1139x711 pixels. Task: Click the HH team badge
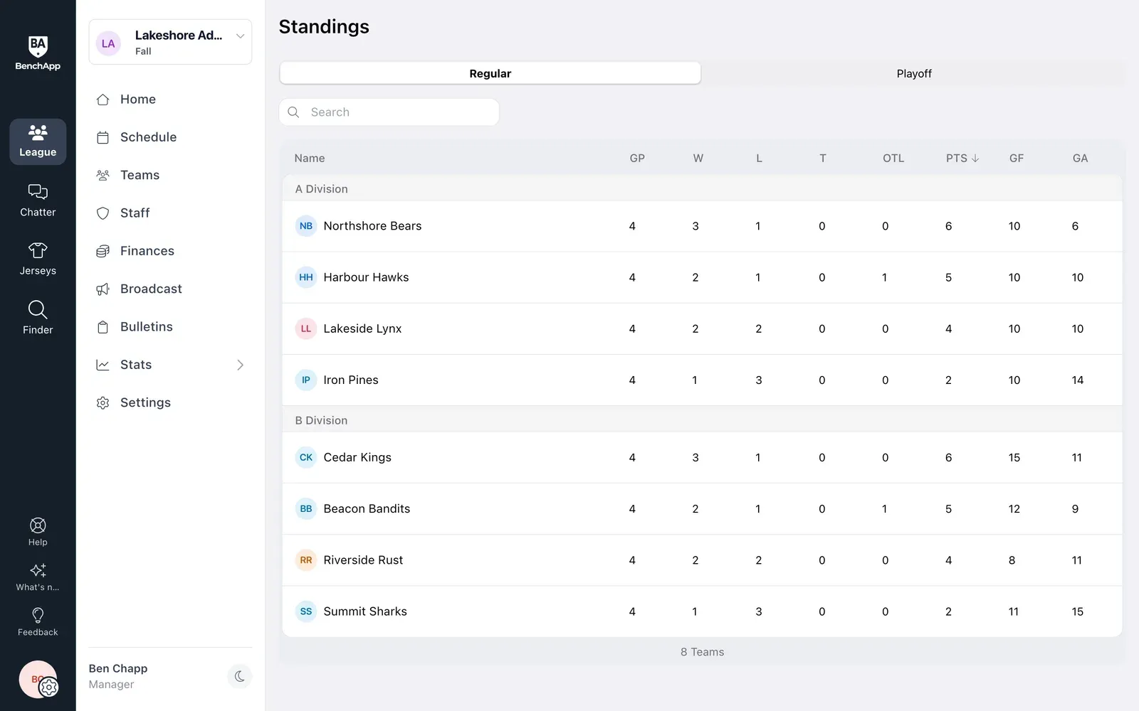coord(306,277)
